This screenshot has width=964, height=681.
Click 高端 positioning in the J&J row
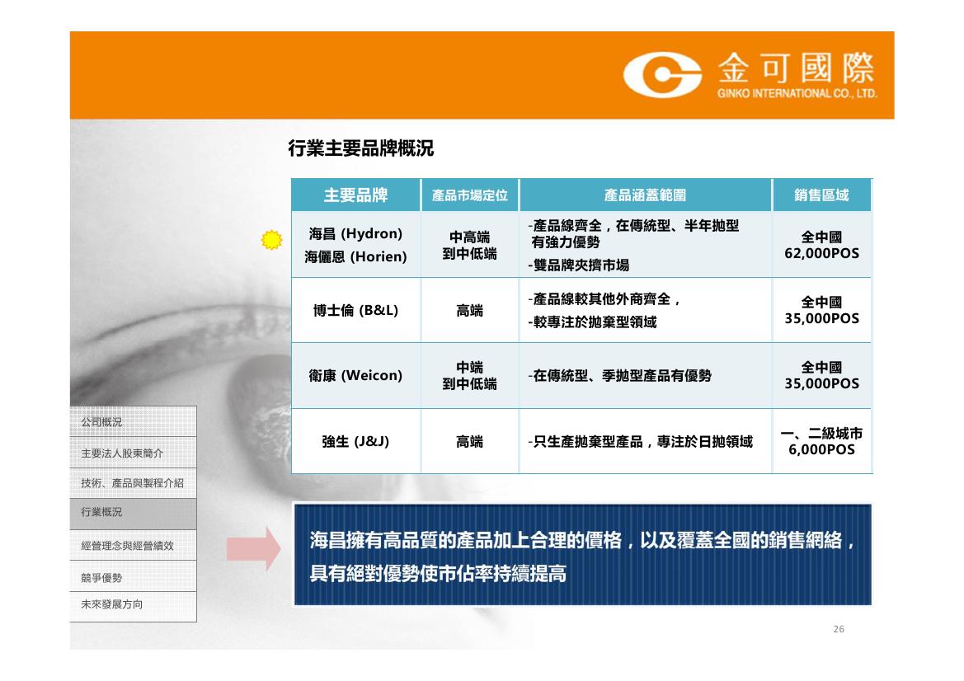[470, 441]
